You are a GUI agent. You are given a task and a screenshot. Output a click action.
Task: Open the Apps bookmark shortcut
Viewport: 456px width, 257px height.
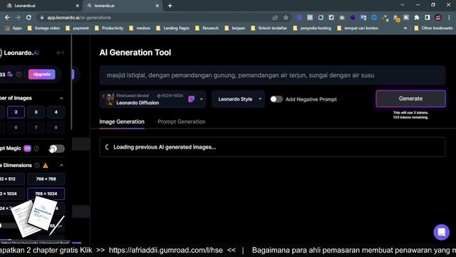click(x=14, y=28)
